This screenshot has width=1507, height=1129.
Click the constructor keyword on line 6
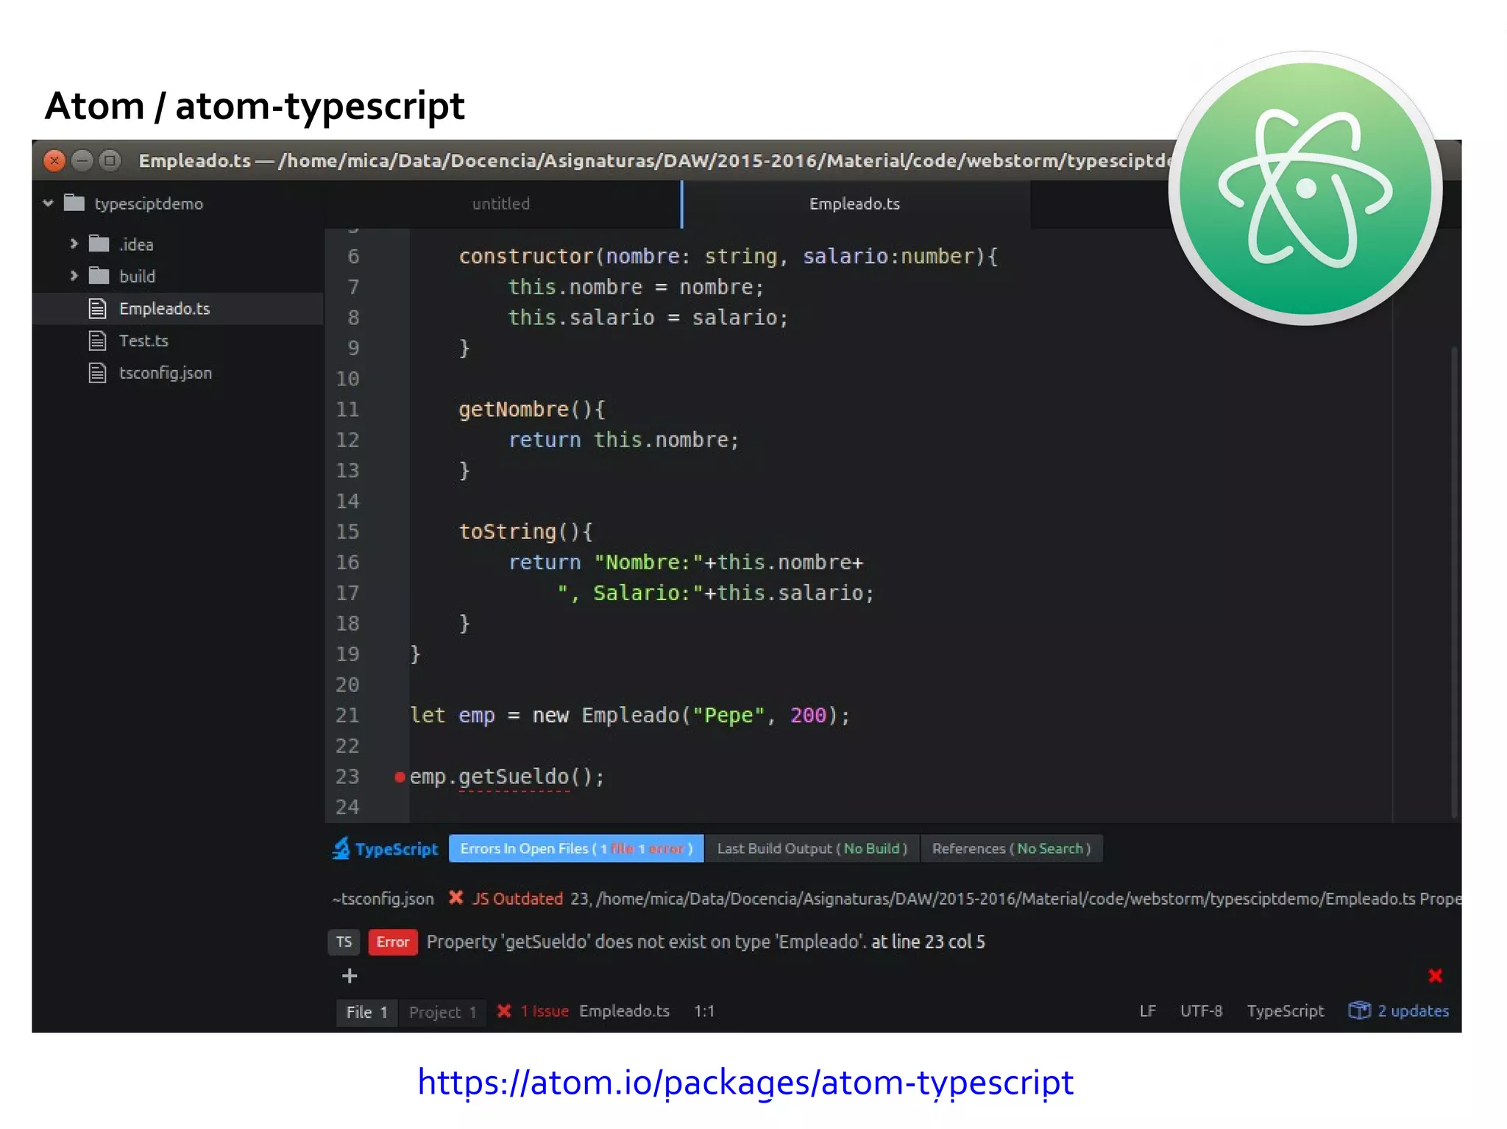point(526,257)
